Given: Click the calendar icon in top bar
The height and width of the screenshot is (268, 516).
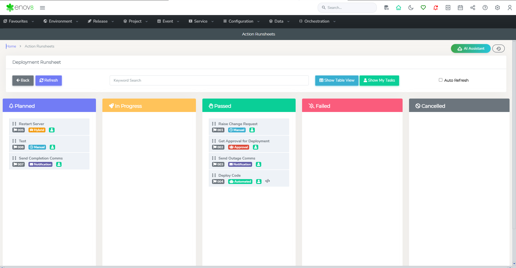Looking at the screenshot, I should click(460, 8).
